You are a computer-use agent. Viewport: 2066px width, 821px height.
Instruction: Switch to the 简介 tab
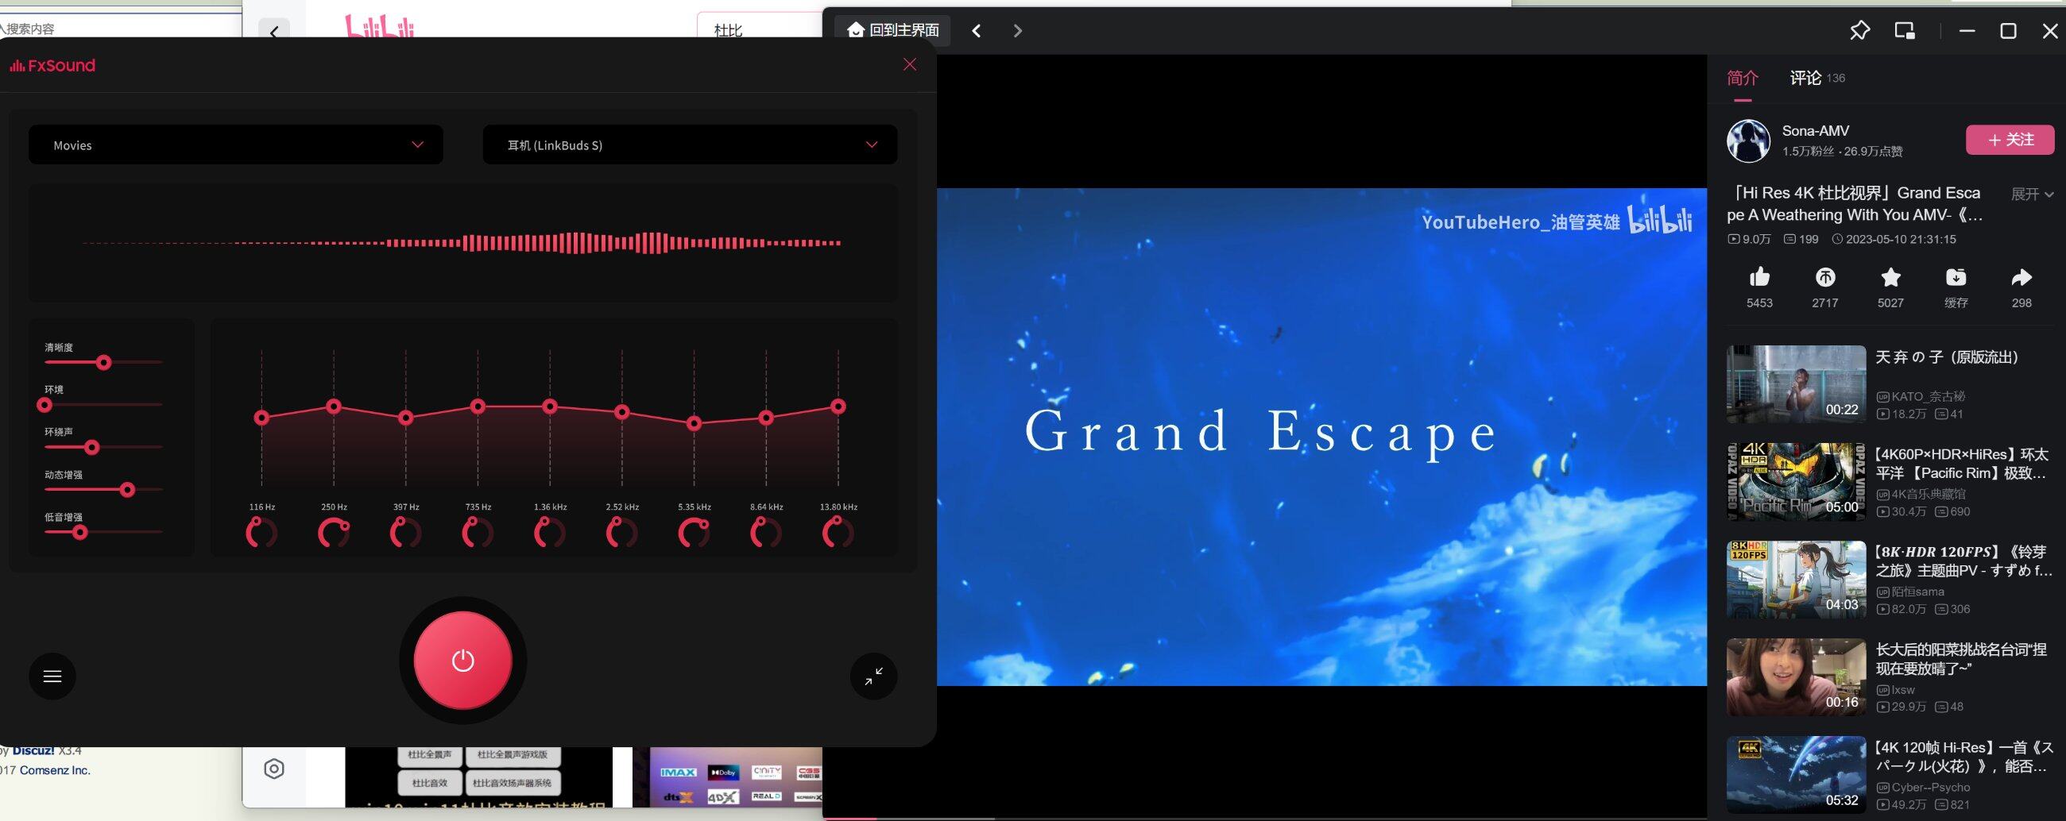point(1742,78)
